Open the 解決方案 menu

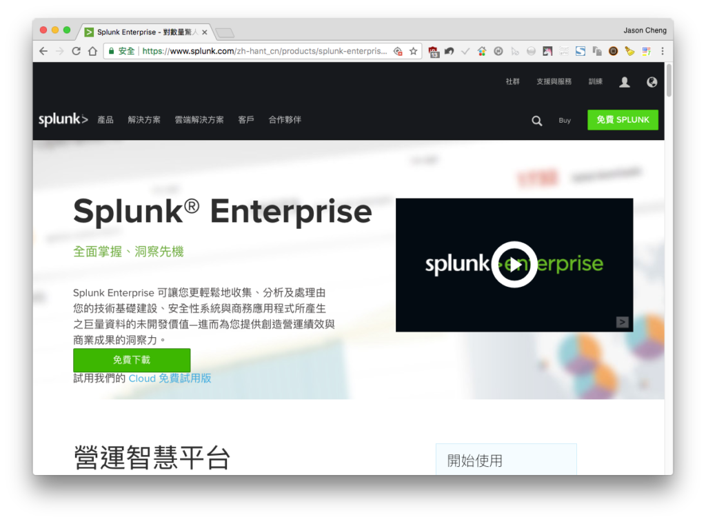[144, 120]
